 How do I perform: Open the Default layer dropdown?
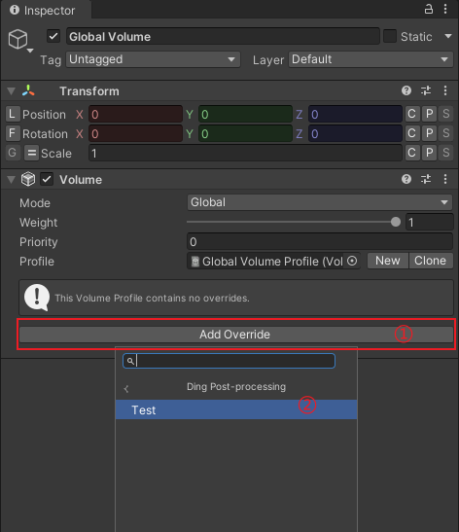pyautogui.click(x=371, y=59)
